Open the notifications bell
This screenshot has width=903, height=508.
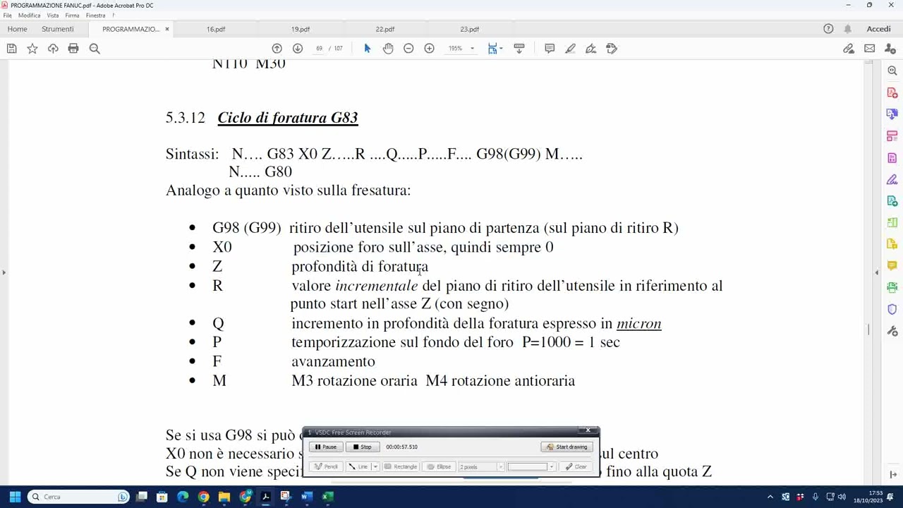[848, 29]
